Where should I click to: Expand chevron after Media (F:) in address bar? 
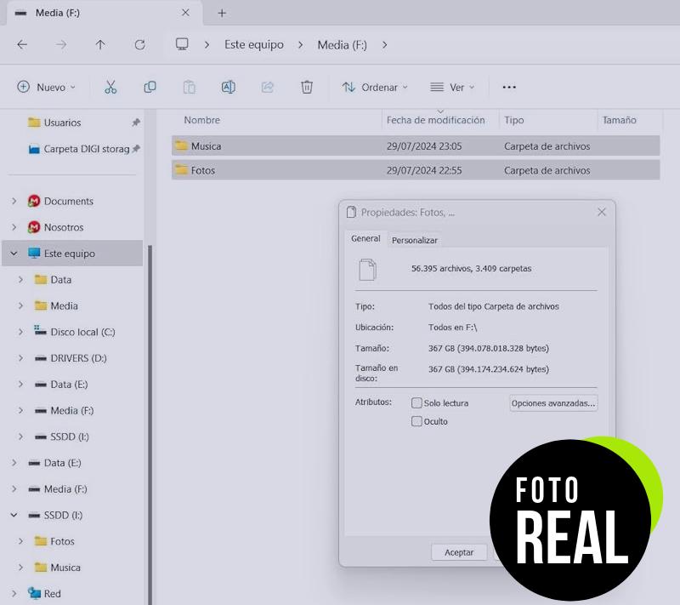(x=385, y=45)
